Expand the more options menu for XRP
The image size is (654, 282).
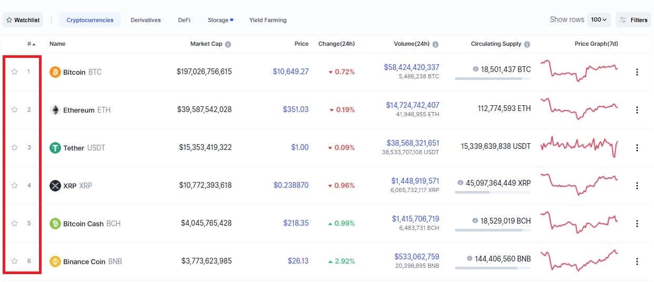637,186
